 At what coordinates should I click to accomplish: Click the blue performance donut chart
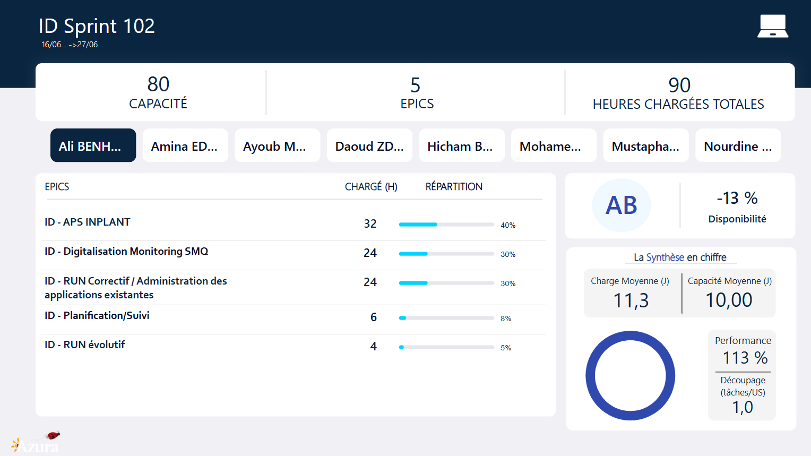coord(630,375)
